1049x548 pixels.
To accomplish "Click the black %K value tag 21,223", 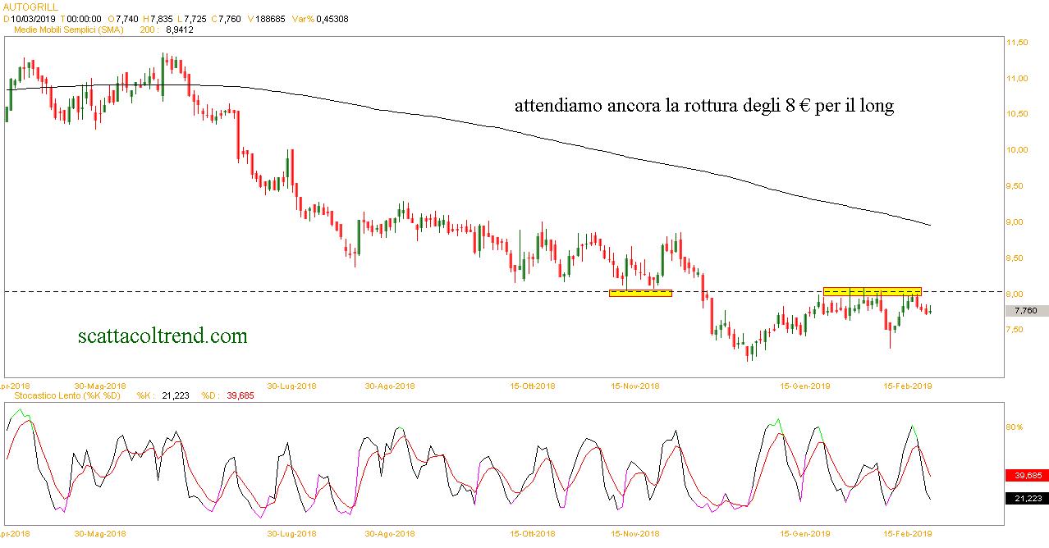I will 1026,498.
